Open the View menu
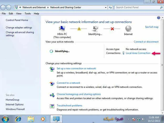 [19, 14]
